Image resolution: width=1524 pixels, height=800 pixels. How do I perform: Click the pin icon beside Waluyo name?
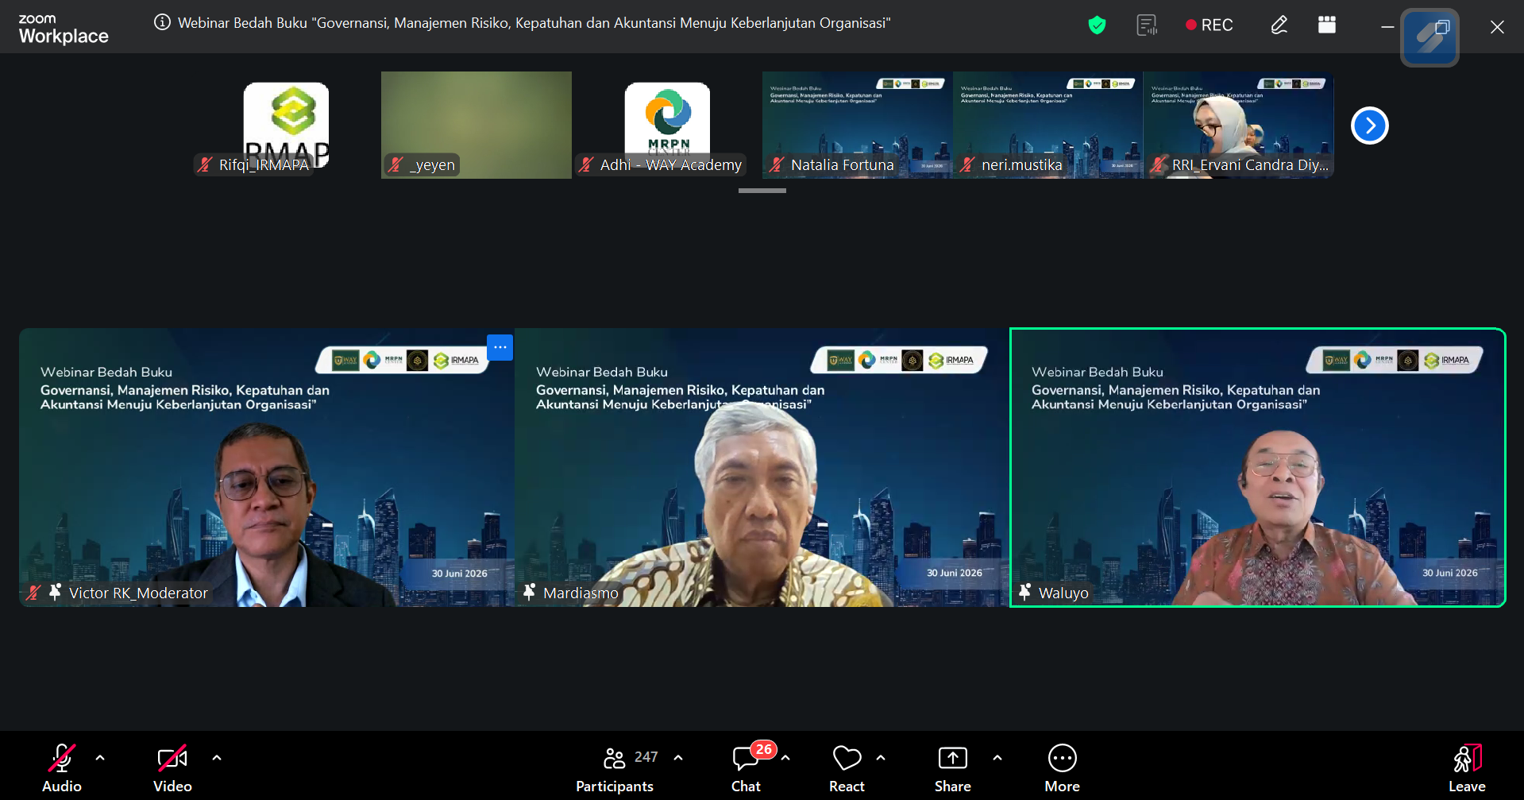click(x=1025, y=592)
